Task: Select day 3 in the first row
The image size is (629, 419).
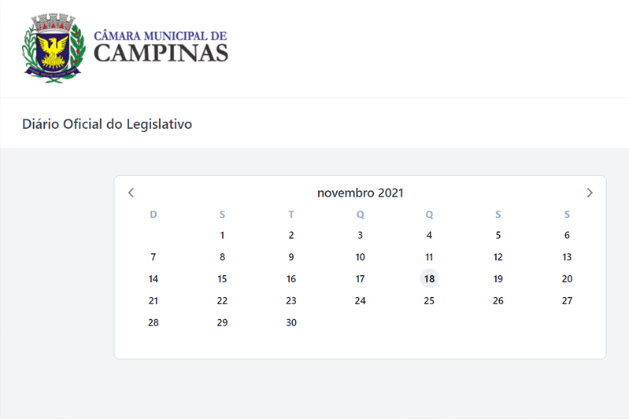Action: click(361, 235)
